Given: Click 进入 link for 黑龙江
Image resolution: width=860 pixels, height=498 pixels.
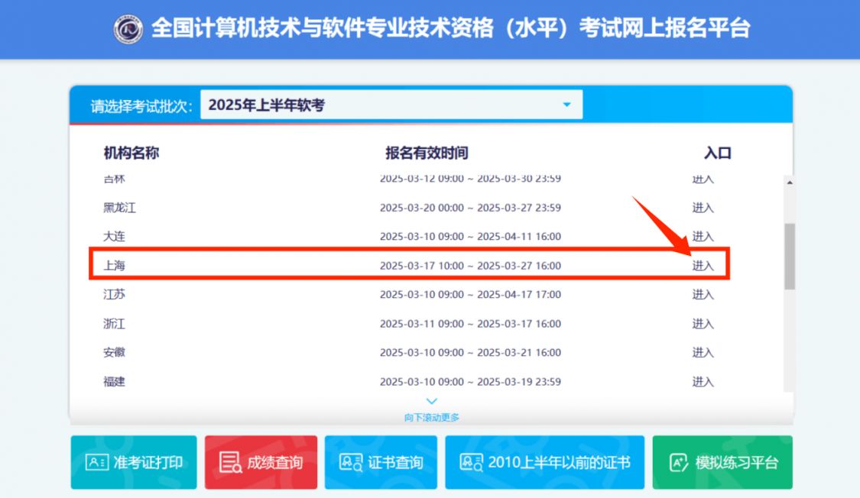Looking at the screenshot, I should click(x=703, y=208).
